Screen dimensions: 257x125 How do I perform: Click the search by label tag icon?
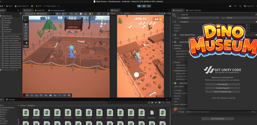(x=156, y=103)
